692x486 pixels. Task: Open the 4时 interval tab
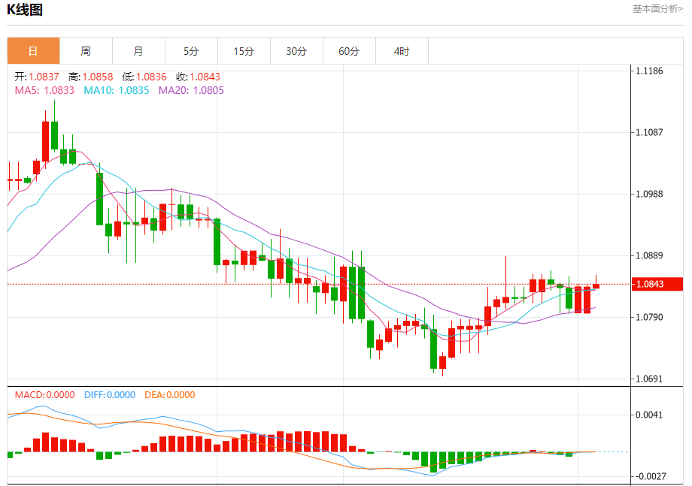tap(402, 51)
